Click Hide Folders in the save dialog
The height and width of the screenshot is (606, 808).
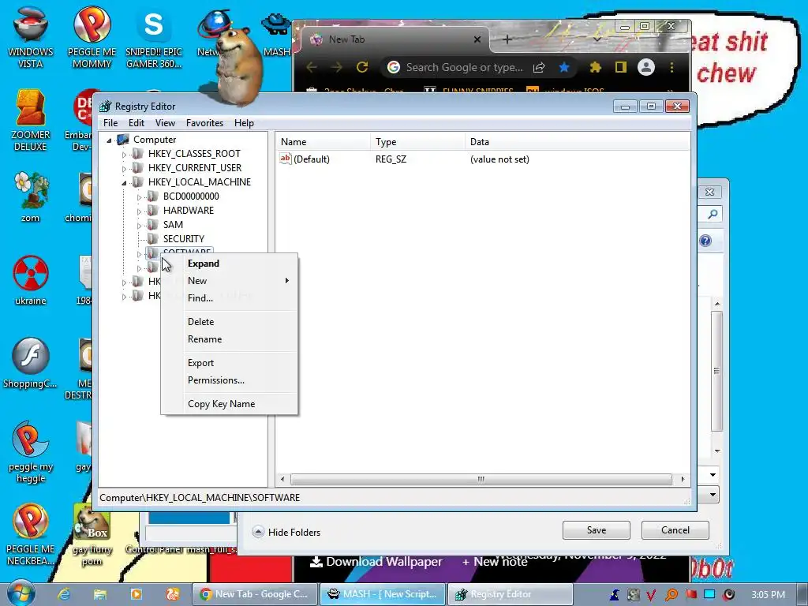(286, 533)
